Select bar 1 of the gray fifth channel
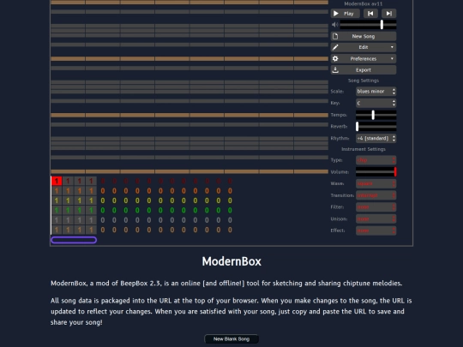The width and height of the screenshot is (463, 347). (57, 220)
